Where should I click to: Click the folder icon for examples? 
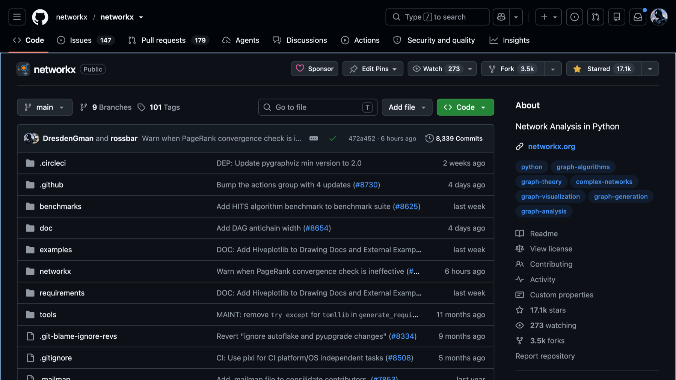point(30,249)
